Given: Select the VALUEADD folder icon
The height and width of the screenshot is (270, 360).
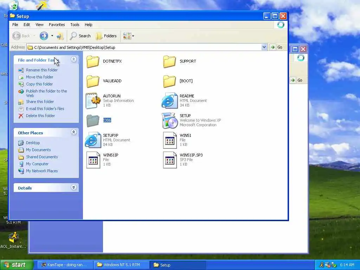Looking at the screenshot, I should point(93,81).
